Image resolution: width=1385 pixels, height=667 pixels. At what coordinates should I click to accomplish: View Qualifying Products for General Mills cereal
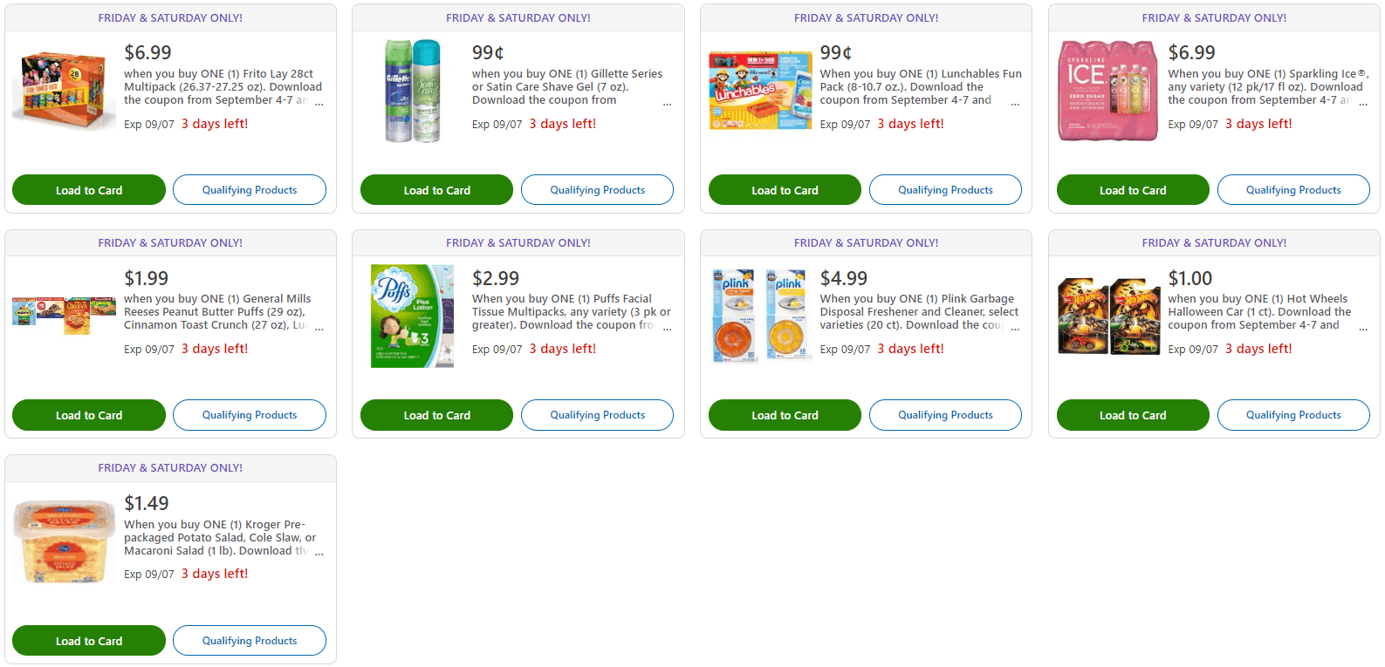pos(250,415)
